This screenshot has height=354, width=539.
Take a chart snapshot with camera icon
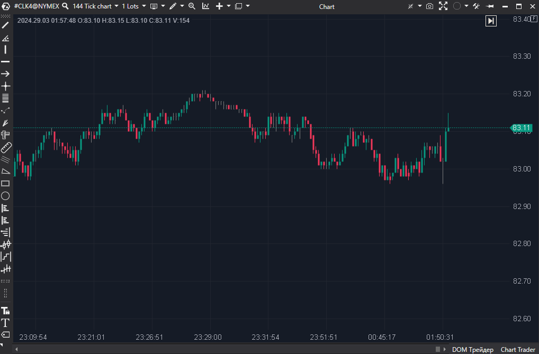click(429, 6)
